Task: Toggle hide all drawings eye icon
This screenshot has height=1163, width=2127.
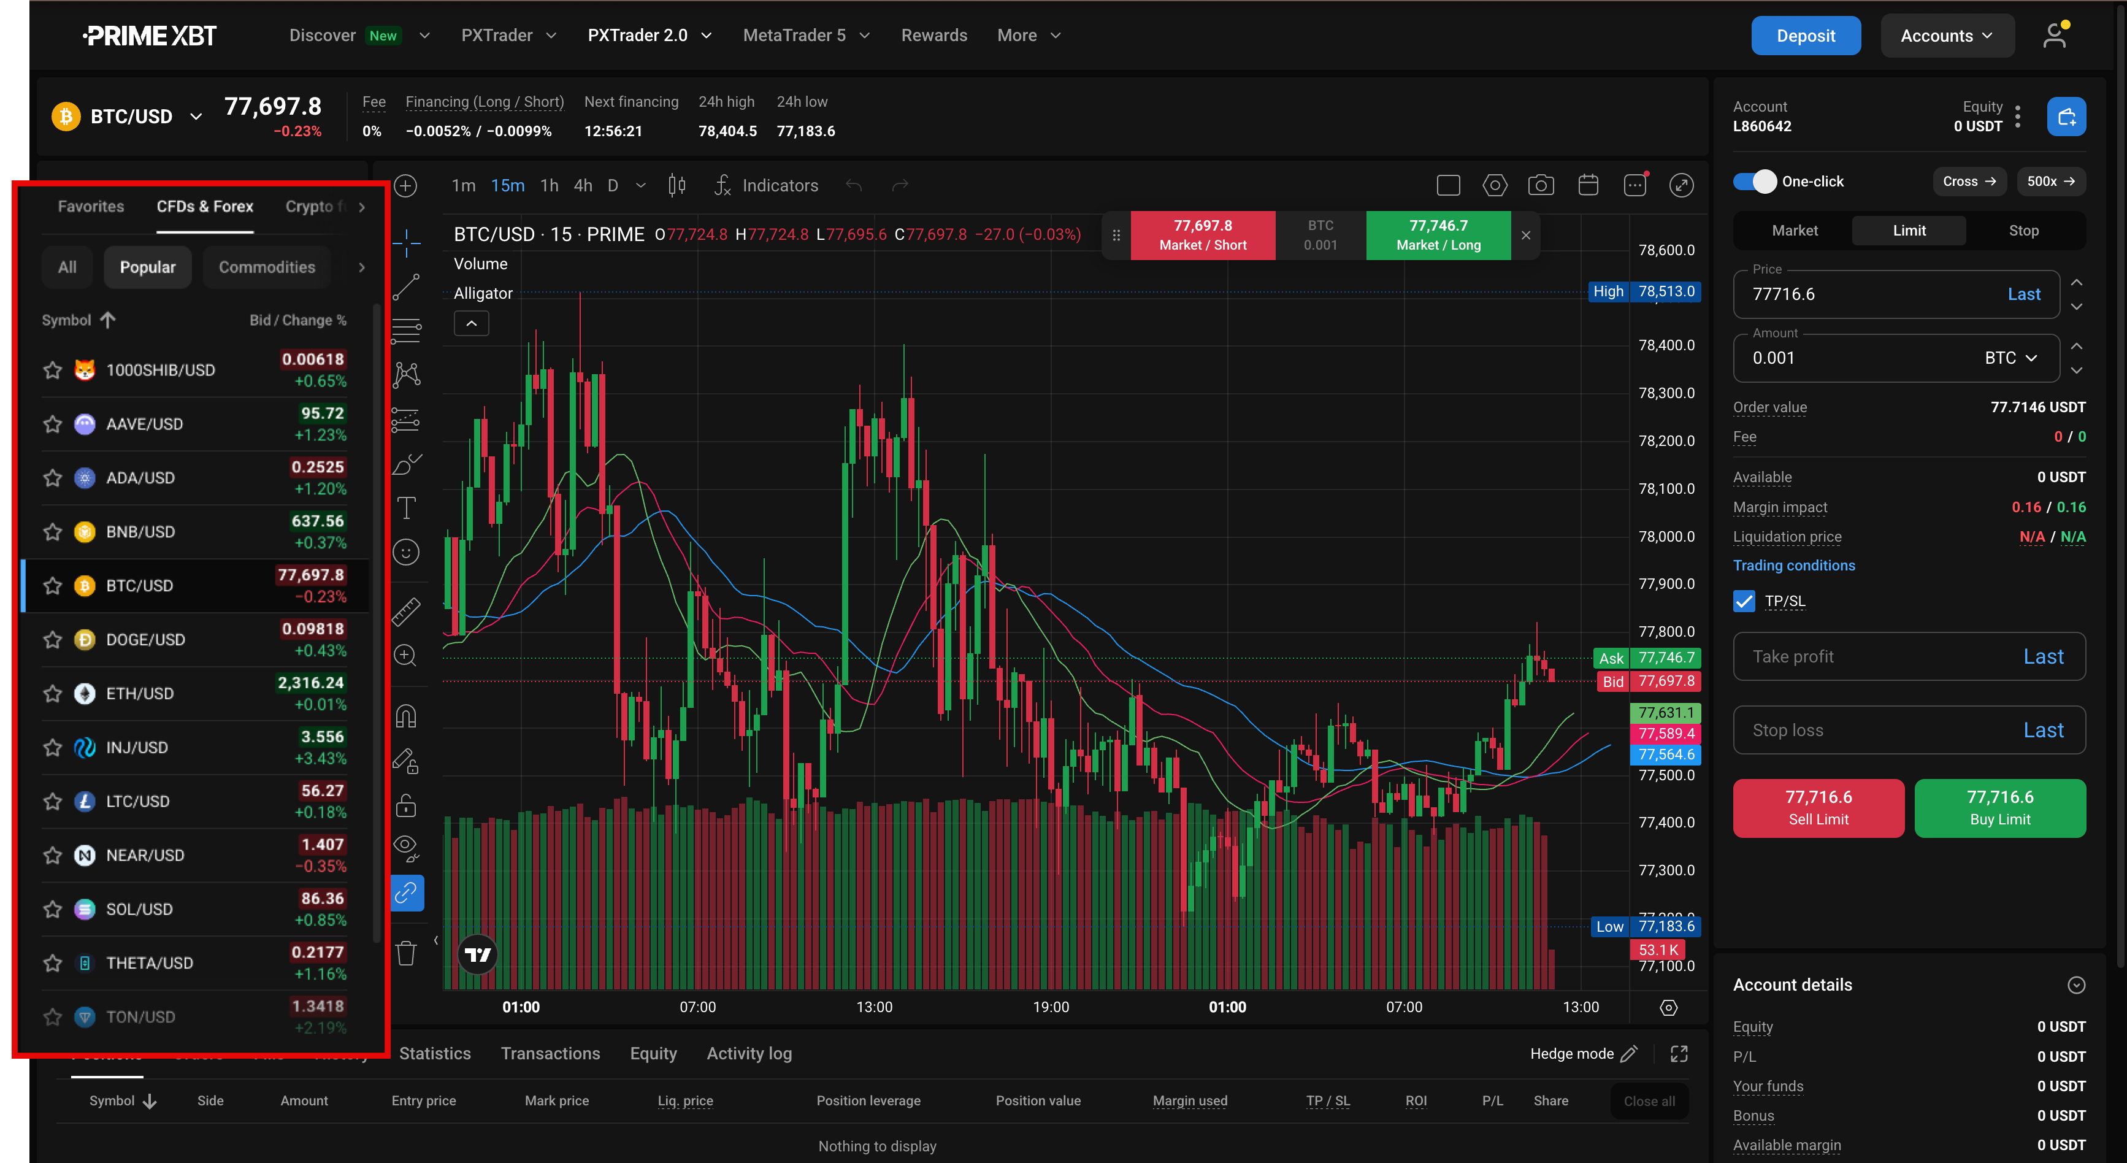Action: point(406,848)
